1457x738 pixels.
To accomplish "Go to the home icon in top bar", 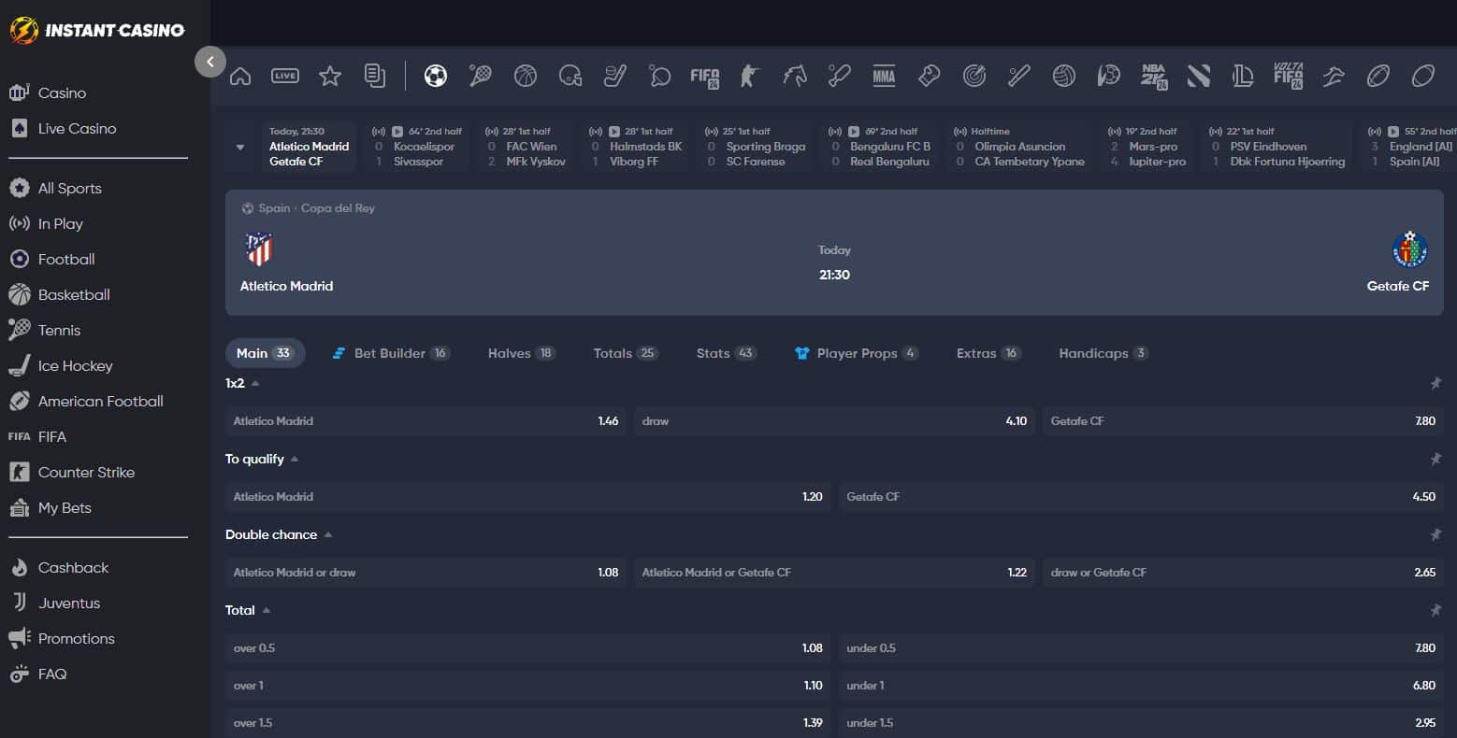I will 240,76.
